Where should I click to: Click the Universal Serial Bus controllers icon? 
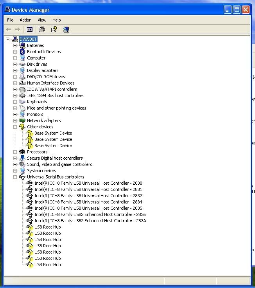point(22,177)
